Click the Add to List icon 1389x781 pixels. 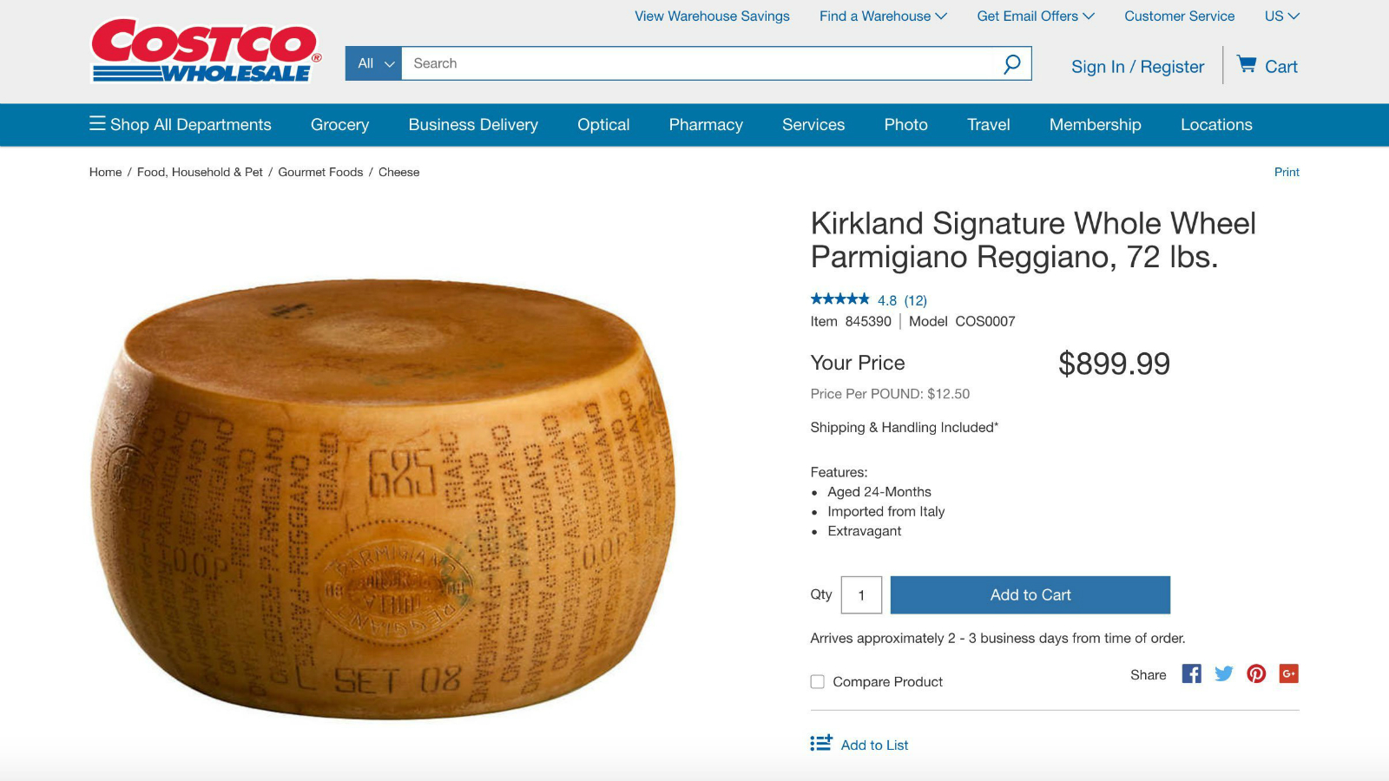(820, 744)
